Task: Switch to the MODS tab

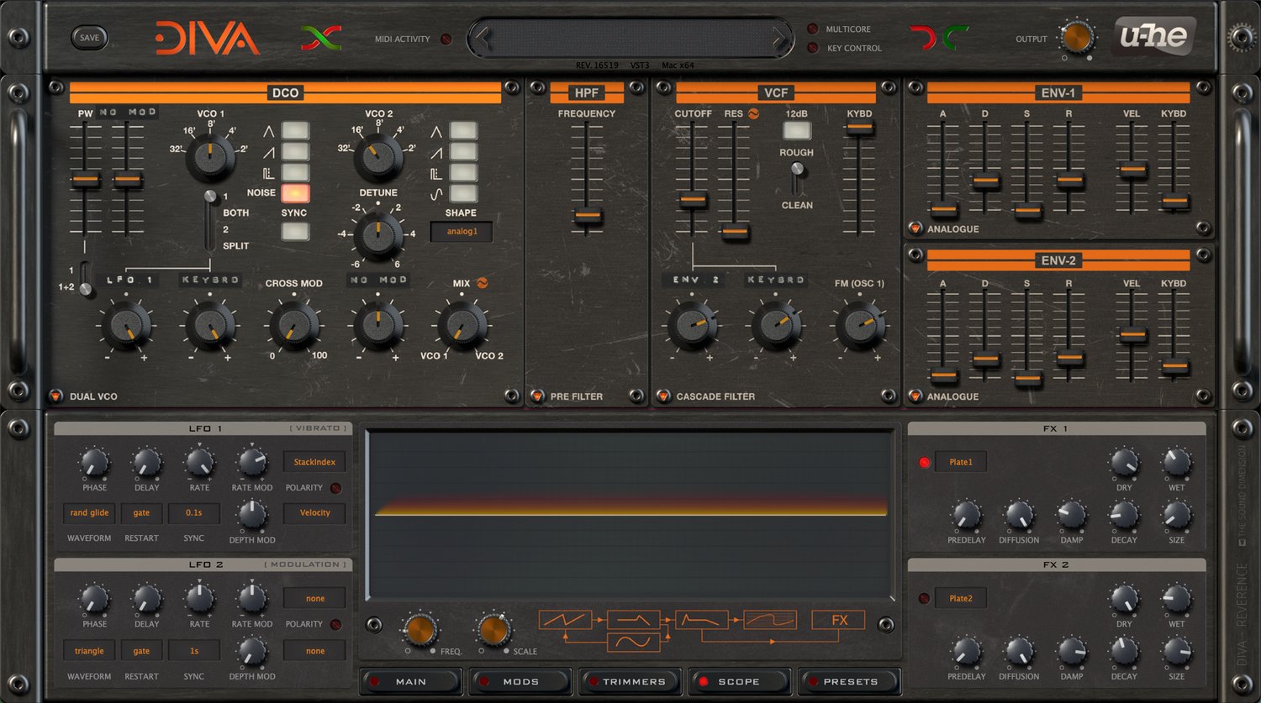Action: 520,681
